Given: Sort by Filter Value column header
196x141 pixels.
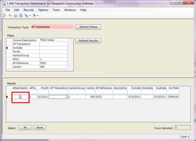Looking at the screenshot, I should coord(53,40).
